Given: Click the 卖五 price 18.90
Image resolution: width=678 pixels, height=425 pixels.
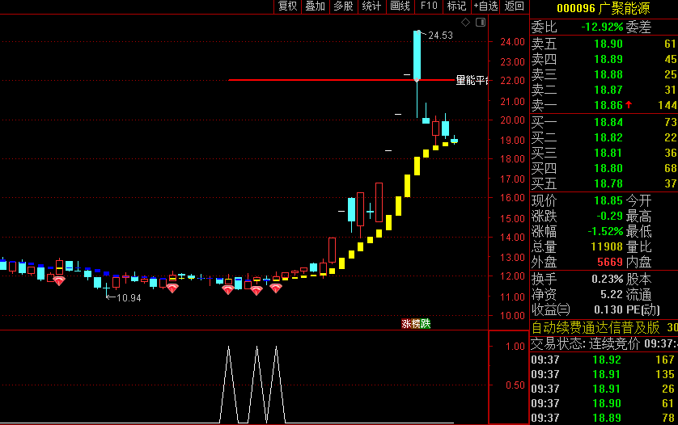Looking at the screenshot, I should [608, 44].
